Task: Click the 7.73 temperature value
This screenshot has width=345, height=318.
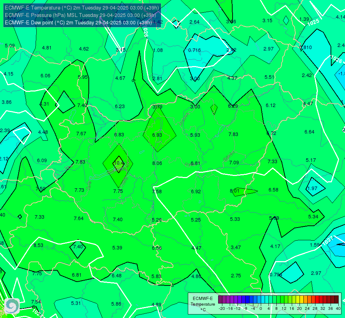Action: (79, 190)
